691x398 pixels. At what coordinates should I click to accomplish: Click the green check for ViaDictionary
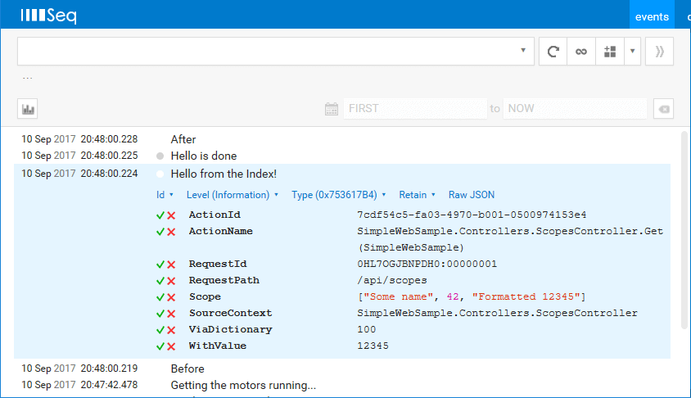[160, 330]
